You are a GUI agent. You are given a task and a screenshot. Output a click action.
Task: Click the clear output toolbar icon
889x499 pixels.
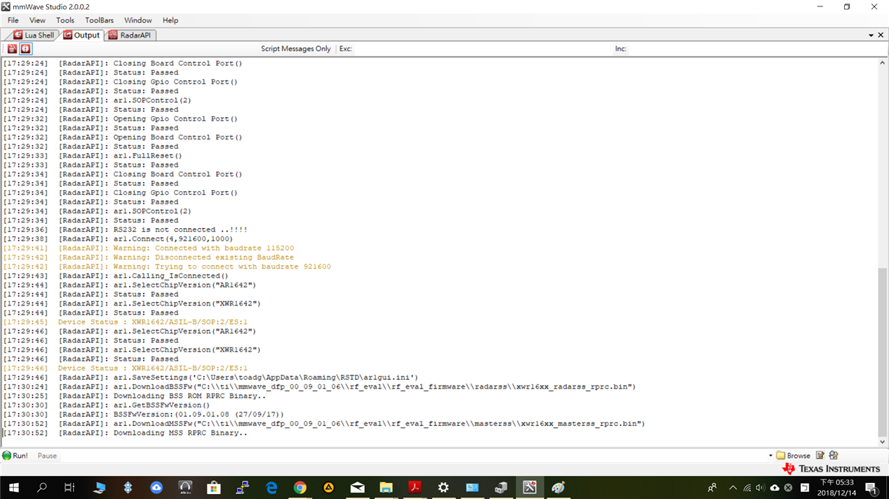point(12,49)
